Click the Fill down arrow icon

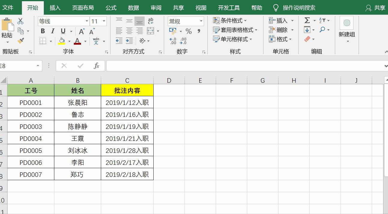pos(307,30)
